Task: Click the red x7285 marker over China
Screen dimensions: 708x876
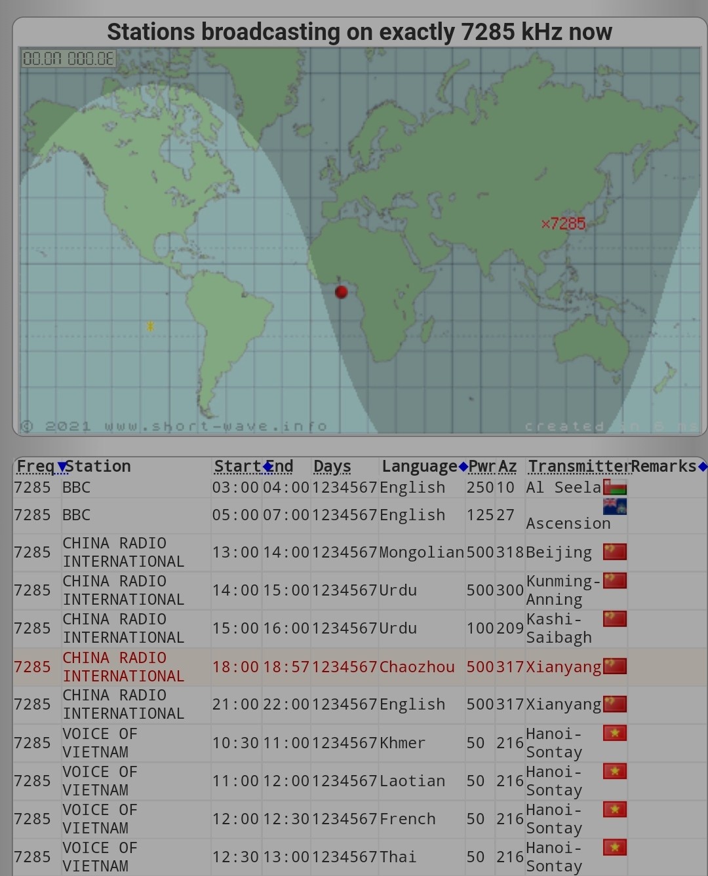Action: pos(564,223)
